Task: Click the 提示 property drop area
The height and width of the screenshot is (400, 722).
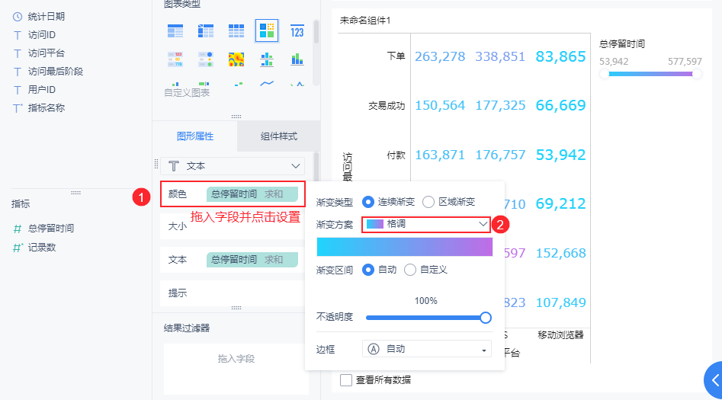Action: (x=232, y=293)
